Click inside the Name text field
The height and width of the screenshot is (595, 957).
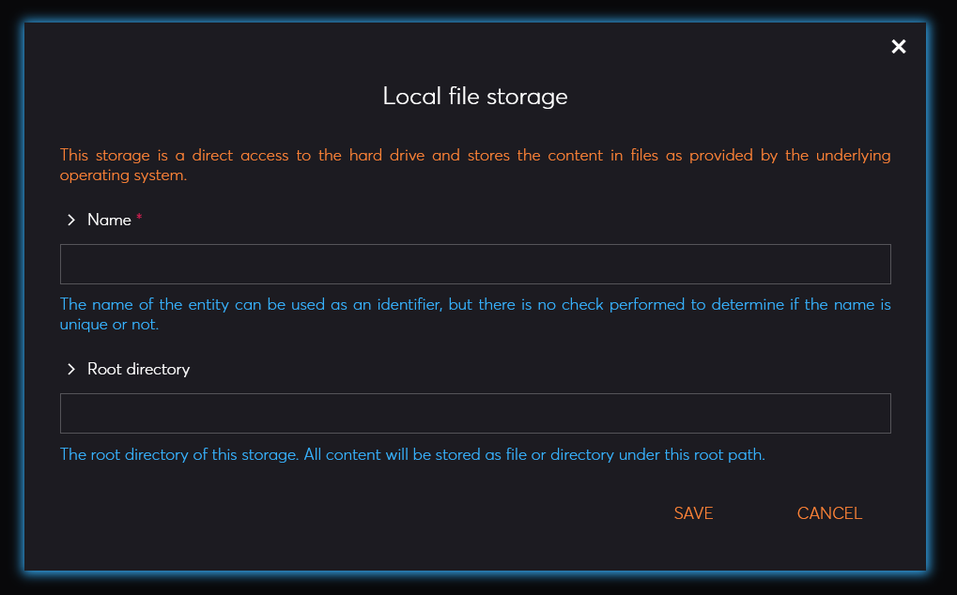pyautogui.click(x=475, y=264)
